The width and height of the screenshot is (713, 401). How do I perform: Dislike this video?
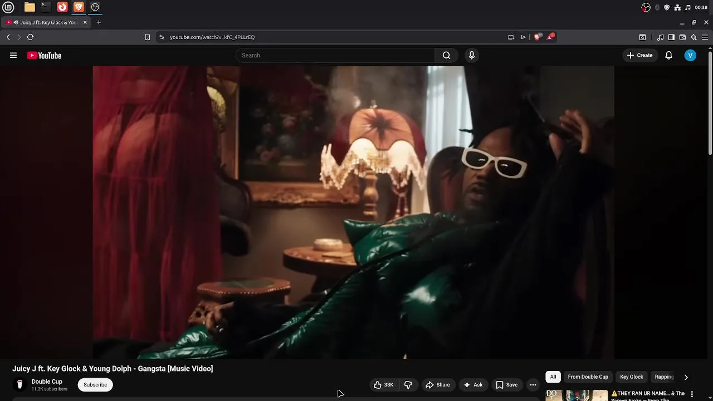(408, 384)
